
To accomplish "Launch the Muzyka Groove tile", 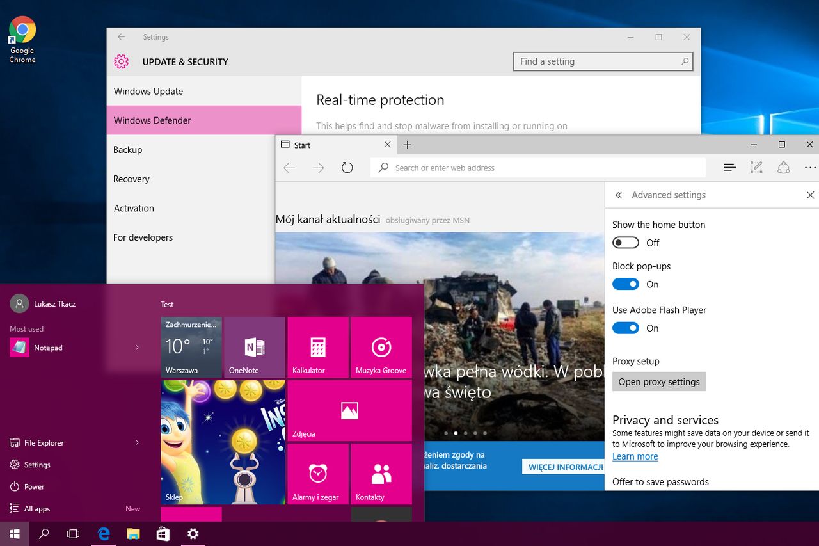I will click(x=381, y=347).
